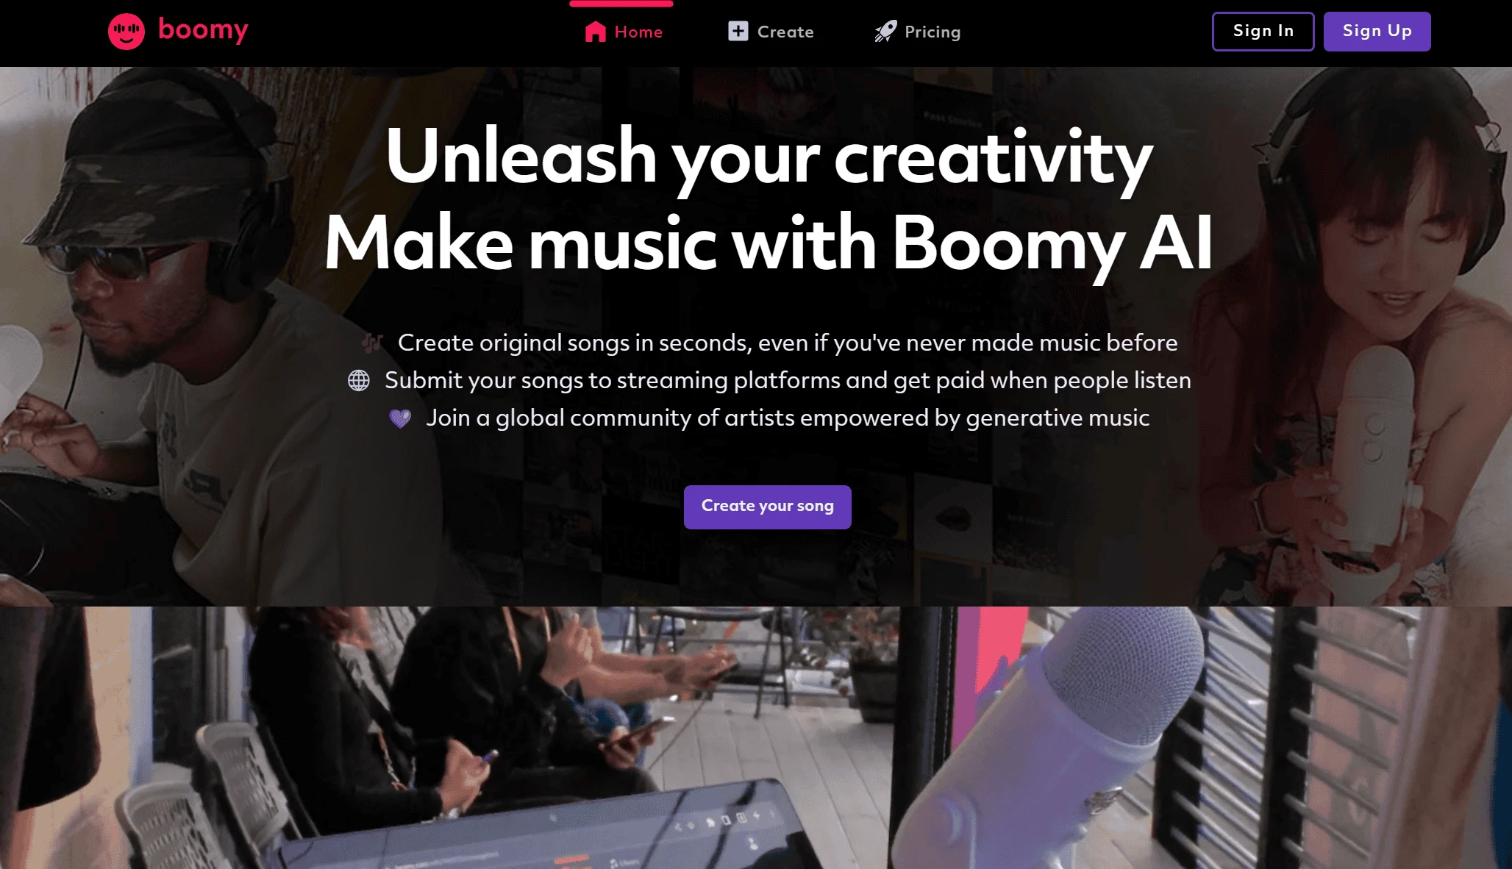This screenshot has height=869, width=1512.
Task: Click the Join a global community text
Action: [x=788, y=418]
